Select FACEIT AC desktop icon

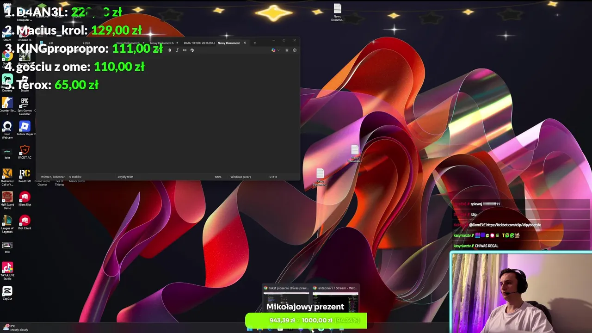[x=25, y=152]
